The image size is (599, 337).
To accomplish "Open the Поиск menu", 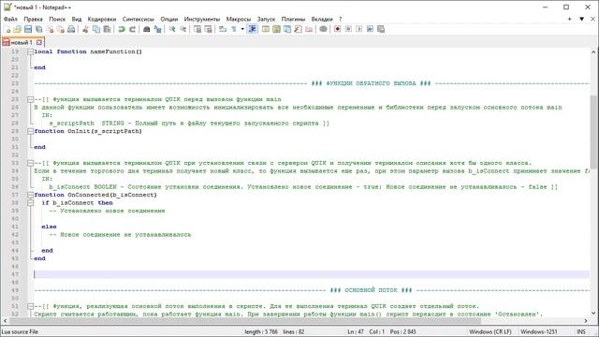I will 57,19.
